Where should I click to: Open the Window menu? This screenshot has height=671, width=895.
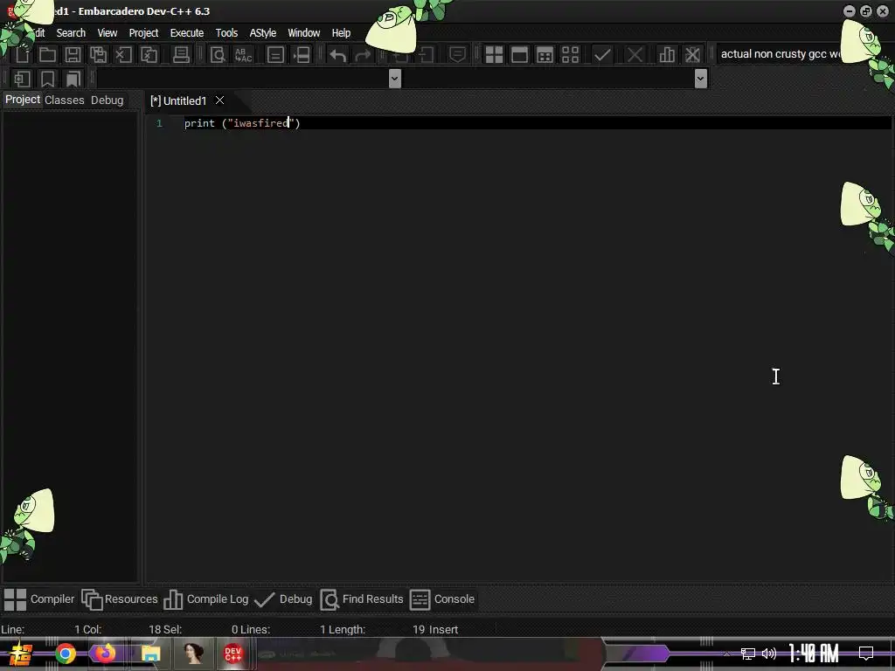click(x=303, y=33)
